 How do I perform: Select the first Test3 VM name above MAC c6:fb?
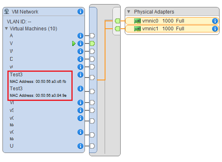pyautogui.click(x=16, y=74)
